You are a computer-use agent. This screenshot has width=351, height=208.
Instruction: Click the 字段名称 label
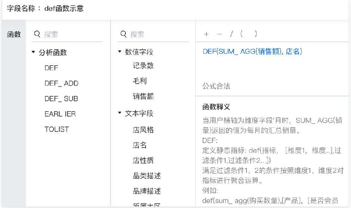[x=21, y=9]
